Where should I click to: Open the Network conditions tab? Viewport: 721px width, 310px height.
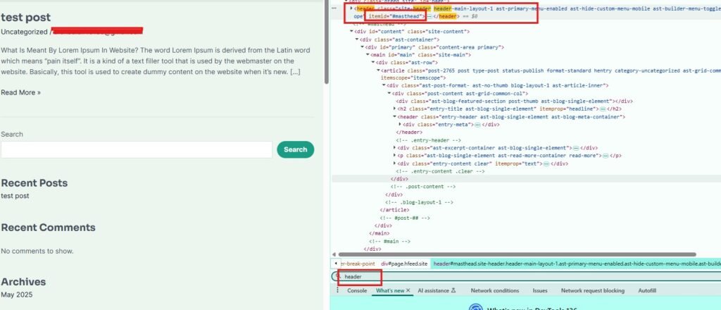(495, 290)
